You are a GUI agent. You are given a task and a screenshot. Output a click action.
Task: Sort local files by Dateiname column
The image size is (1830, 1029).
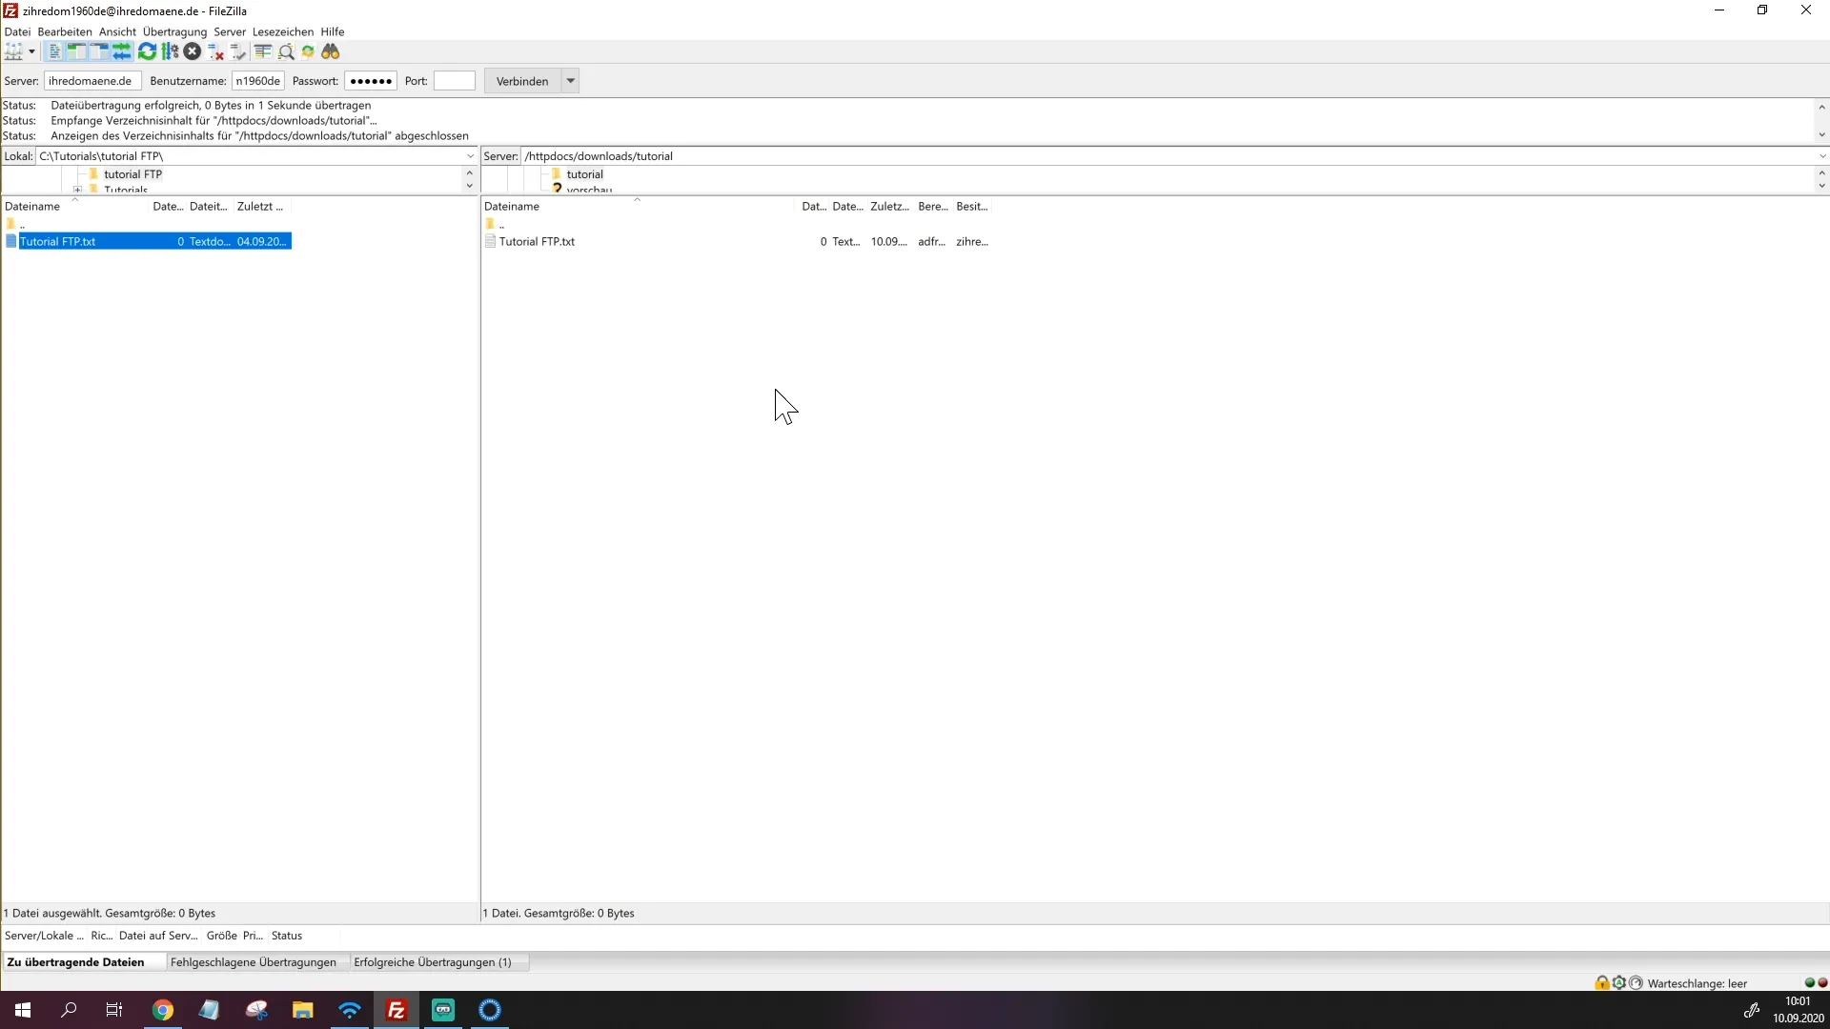[74, 206]
